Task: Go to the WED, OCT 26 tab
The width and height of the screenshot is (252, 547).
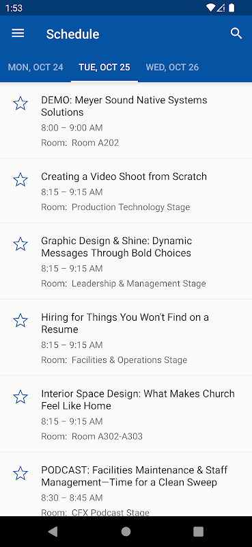Action: tap(172, 67)
